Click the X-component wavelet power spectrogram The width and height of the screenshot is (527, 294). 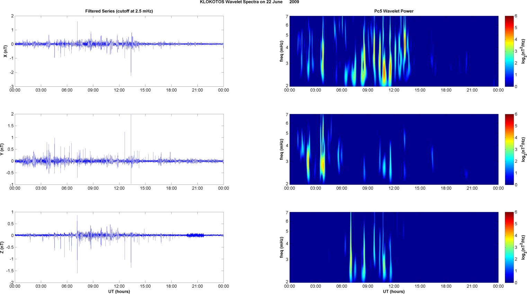[x=394, y=51]
